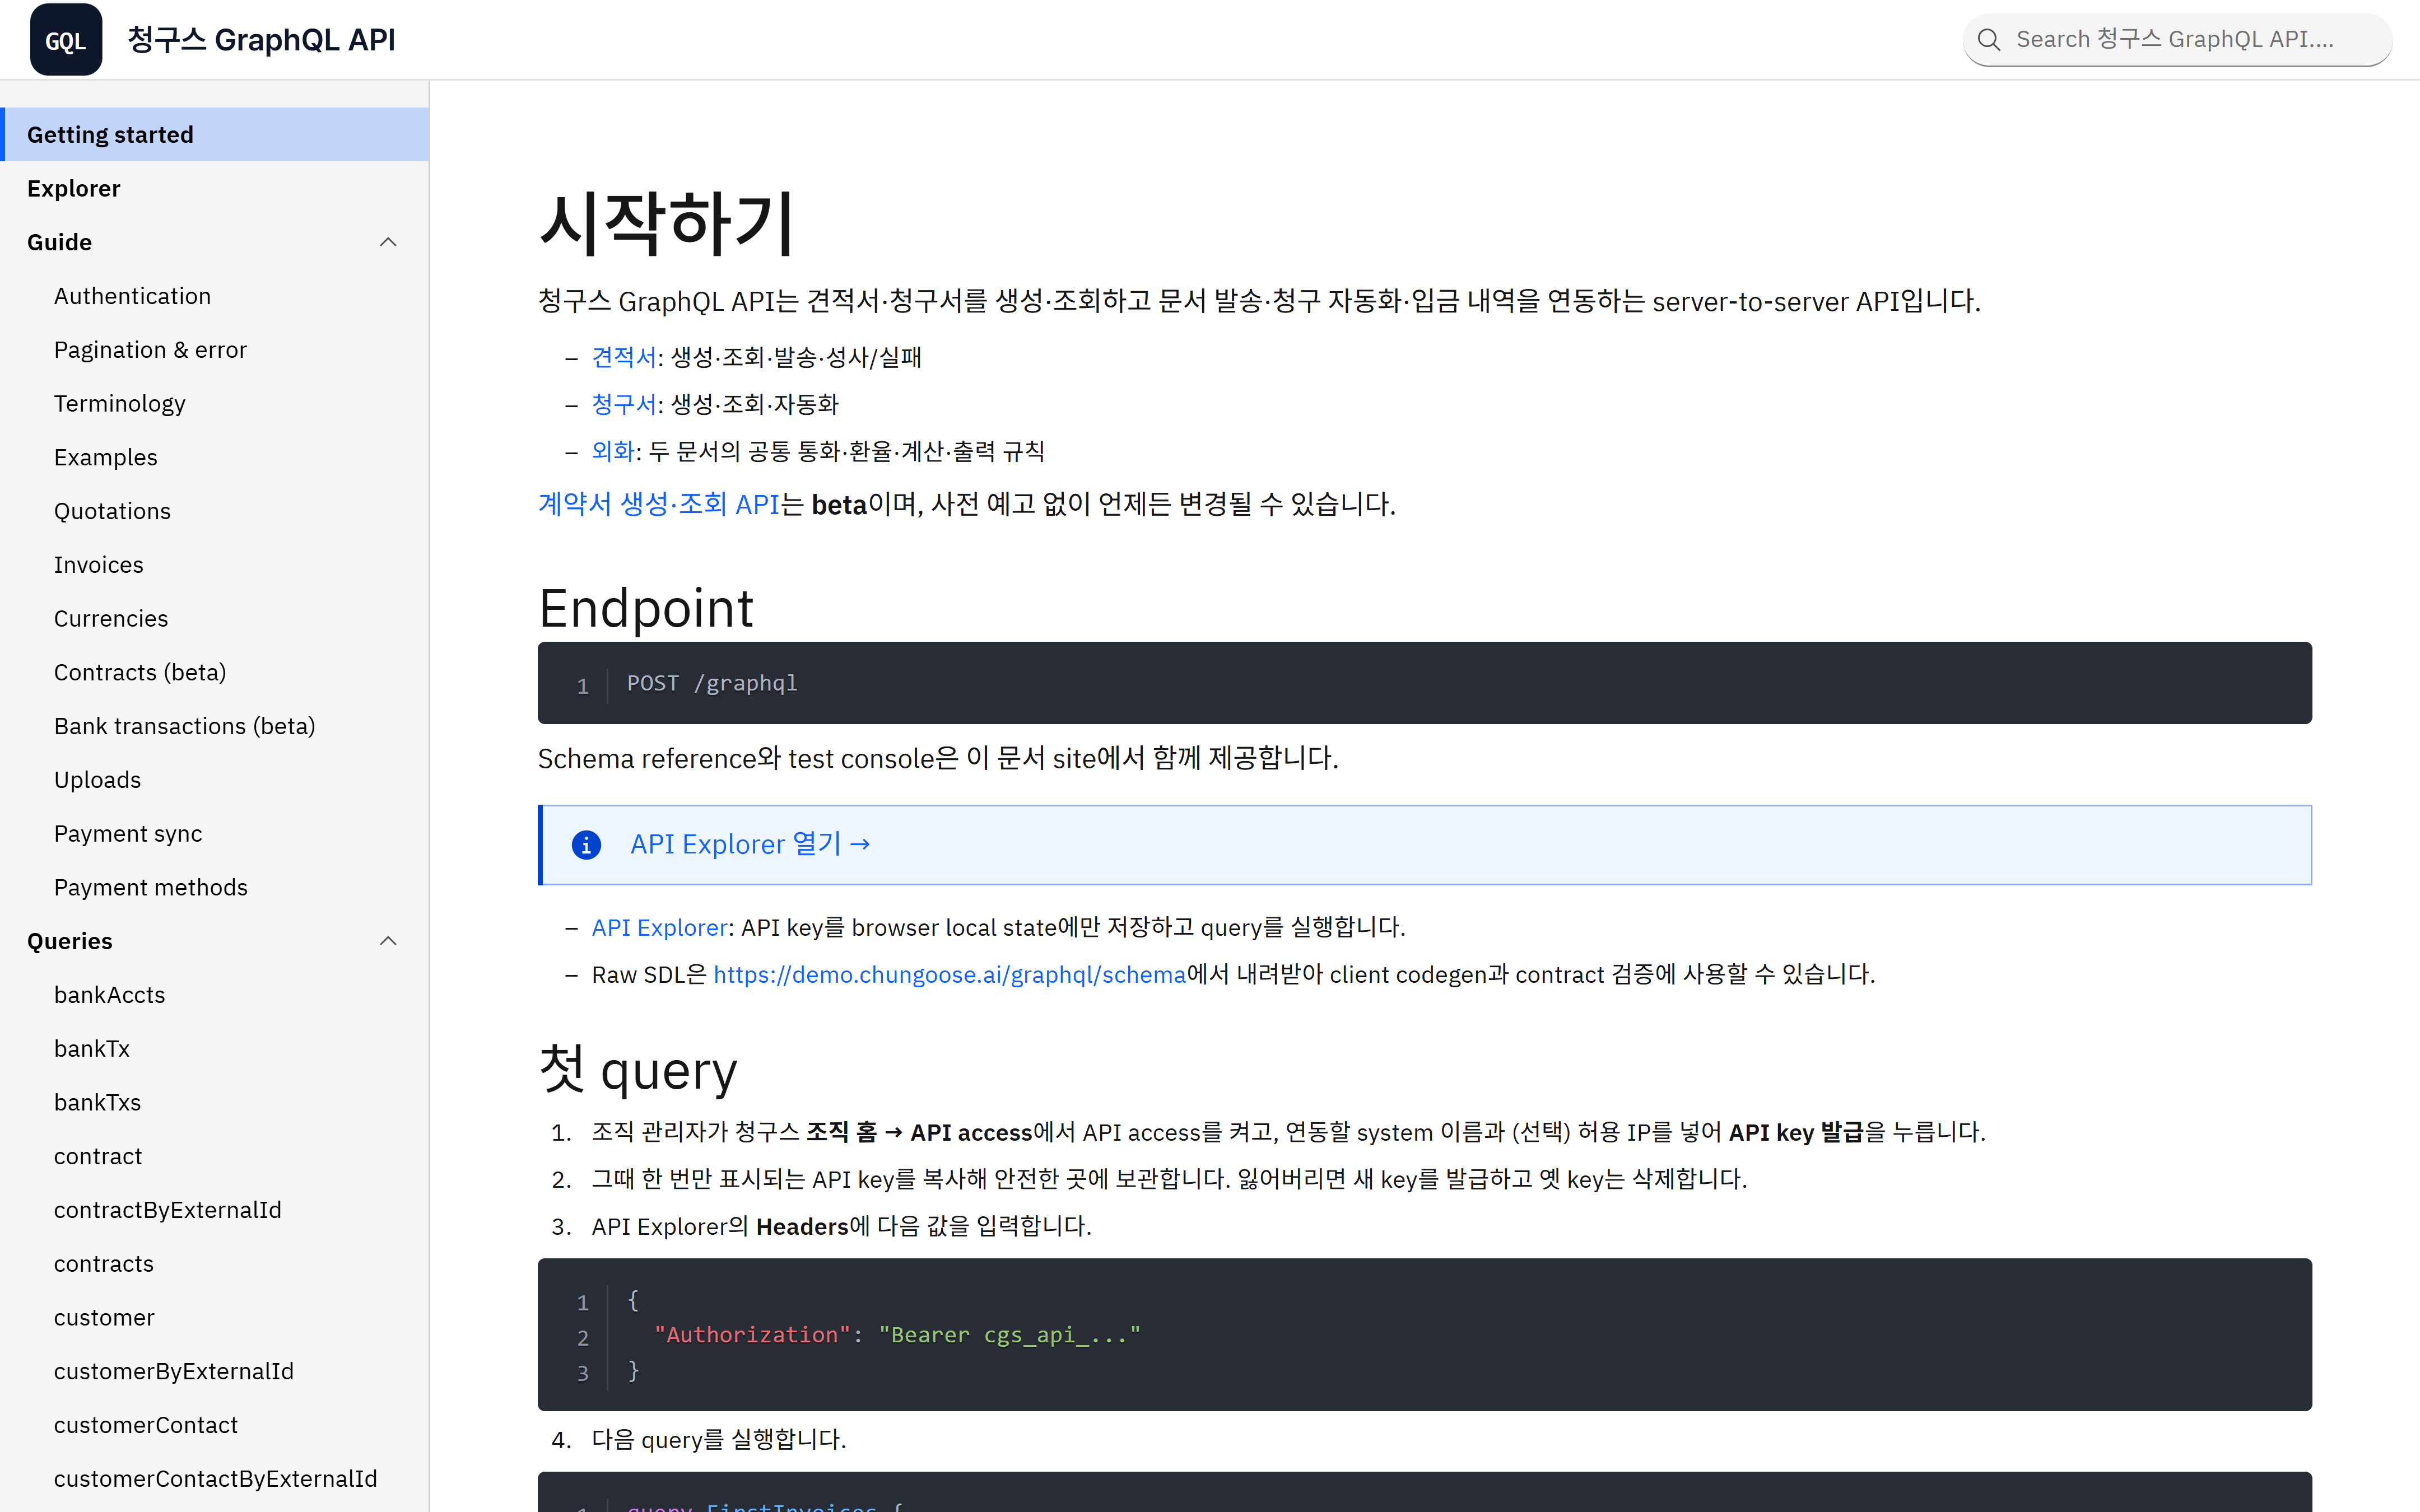2420x1512 pixels.
Task: Click the search magnifier icon
Action: 1989,40
